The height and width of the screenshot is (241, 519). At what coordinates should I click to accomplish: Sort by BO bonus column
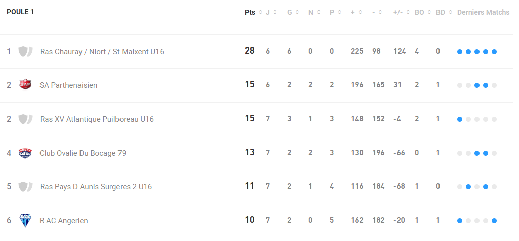[423, 12]
